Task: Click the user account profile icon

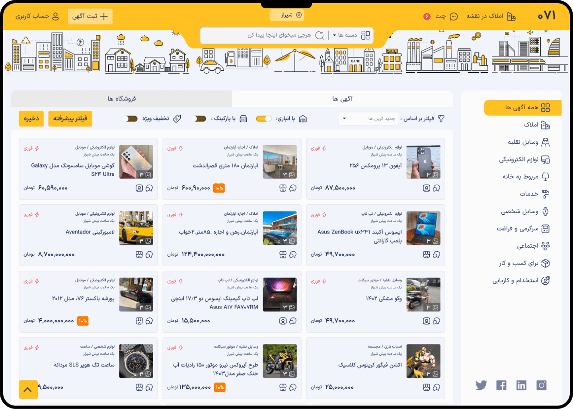Action: pos(55,16)
